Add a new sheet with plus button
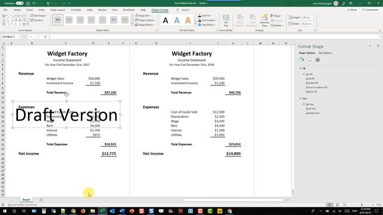383x215 pixels. (x=41, y=200)
